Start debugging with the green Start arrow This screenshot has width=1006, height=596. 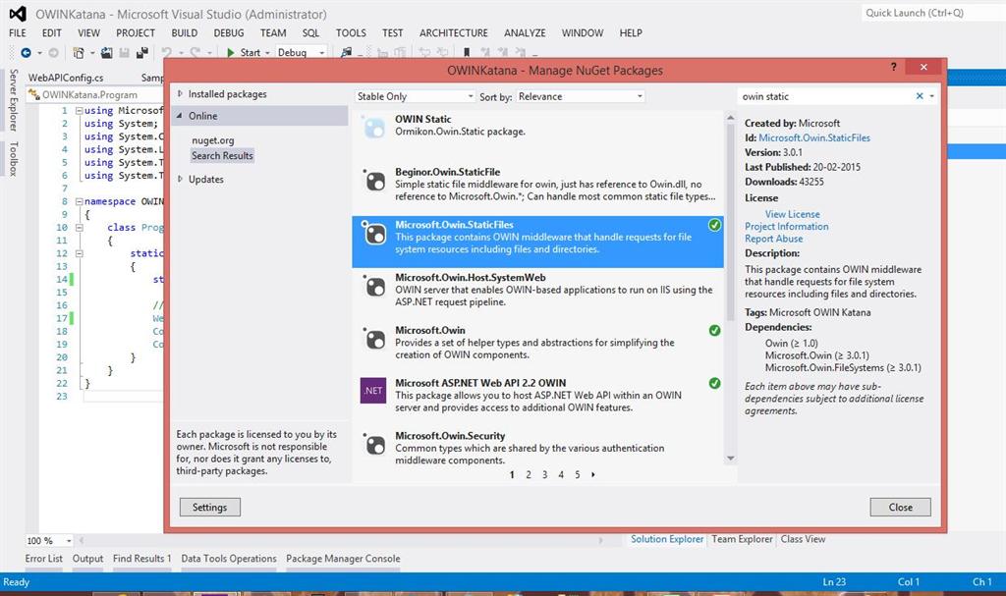point(231,53)
